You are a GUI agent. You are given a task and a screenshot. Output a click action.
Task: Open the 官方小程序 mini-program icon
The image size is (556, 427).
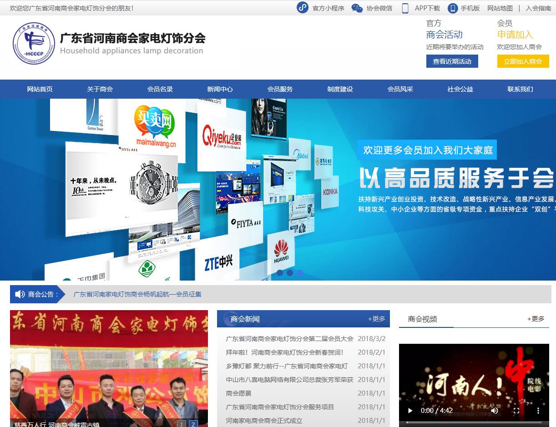click(x=303, y=8)
